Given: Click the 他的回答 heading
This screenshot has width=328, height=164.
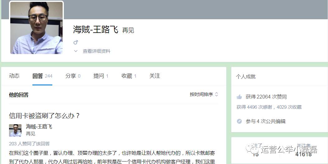Looking at the screenshot, I should coord(19,95).
